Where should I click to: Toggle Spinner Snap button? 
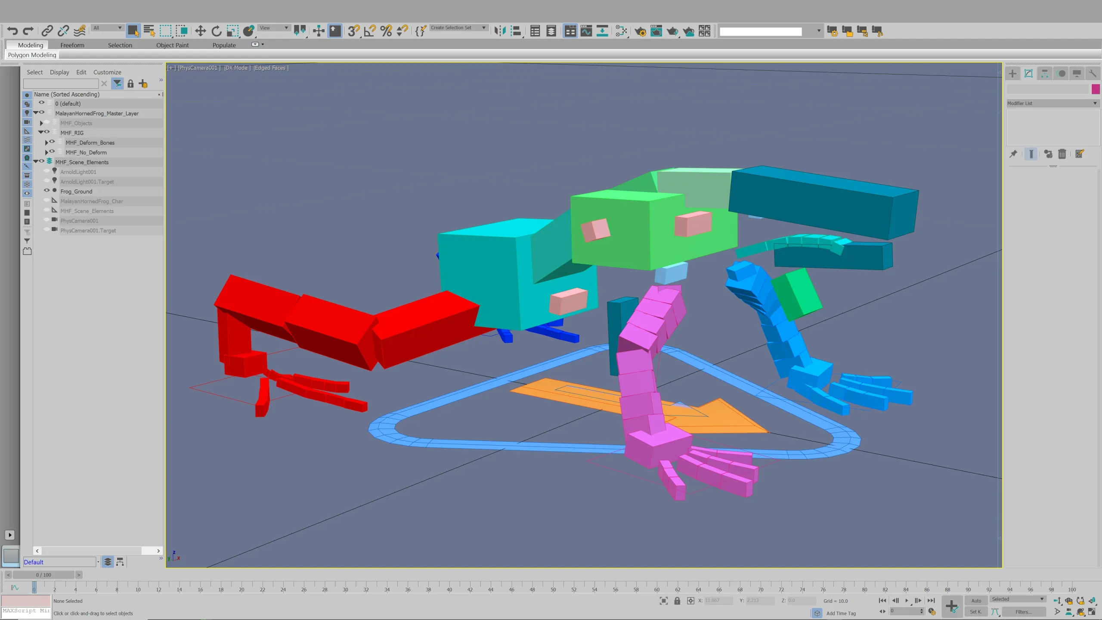click(402, 31)
